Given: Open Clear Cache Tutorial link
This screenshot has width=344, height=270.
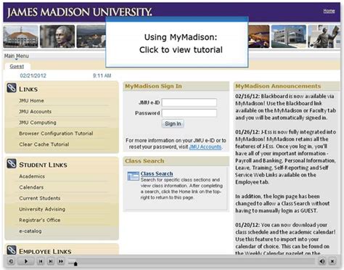Looking at the screenshot, I should pyautogui.click(x=44, y=144).
